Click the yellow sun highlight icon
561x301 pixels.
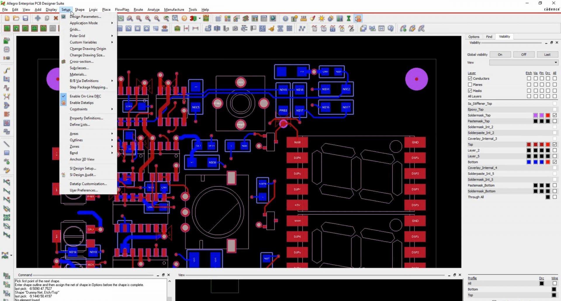tap(321, 19)
